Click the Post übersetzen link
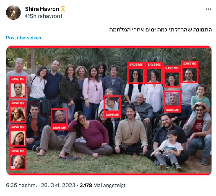 [24, 38]
